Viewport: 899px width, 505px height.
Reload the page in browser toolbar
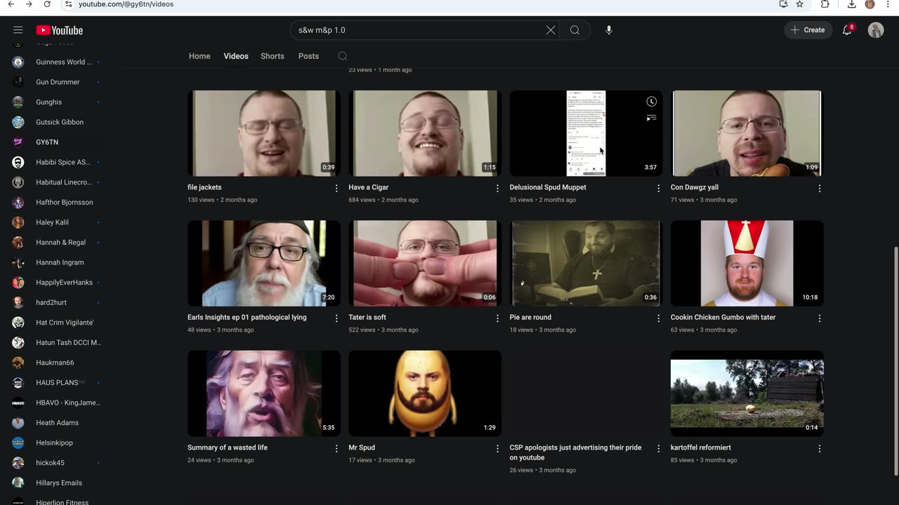47,4
